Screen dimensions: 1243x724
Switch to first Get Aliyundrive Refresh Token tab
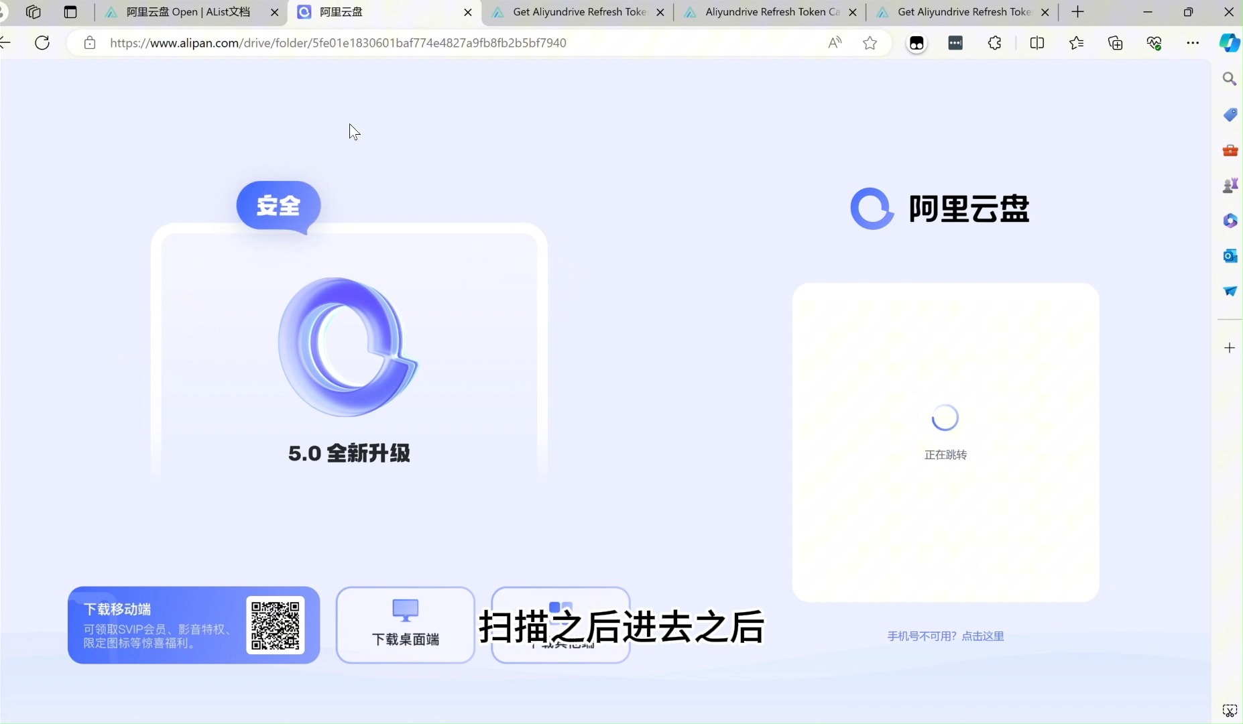point(578,12)
